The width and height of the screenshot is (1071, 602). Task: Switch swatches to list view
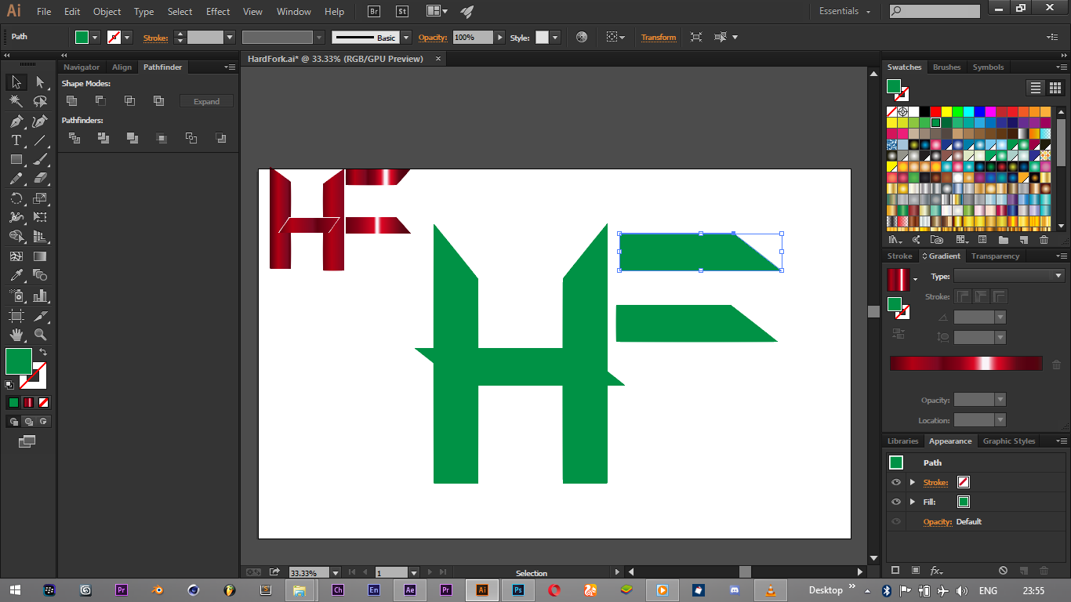tap(1036, 88)
